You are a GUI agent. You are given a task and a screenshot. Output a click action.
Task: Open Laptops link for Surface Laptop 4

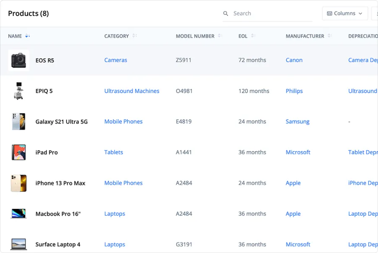pyautogui.click(x=115, y=244)
